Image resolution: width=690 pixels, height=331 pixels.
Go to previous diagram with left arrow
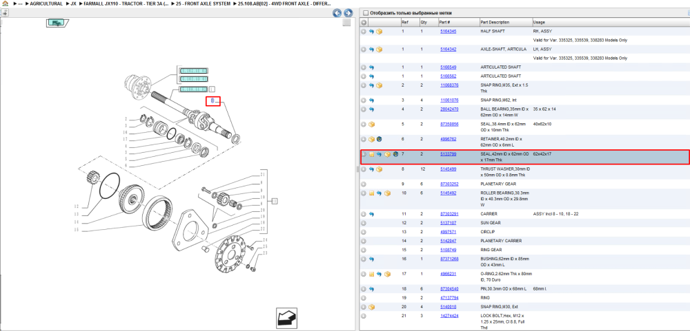(x=337, y=12)
